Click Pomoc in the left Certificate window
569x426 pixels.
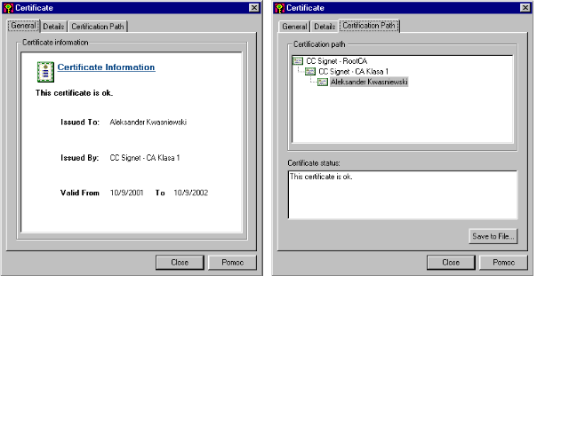click(x=233, y=263)
